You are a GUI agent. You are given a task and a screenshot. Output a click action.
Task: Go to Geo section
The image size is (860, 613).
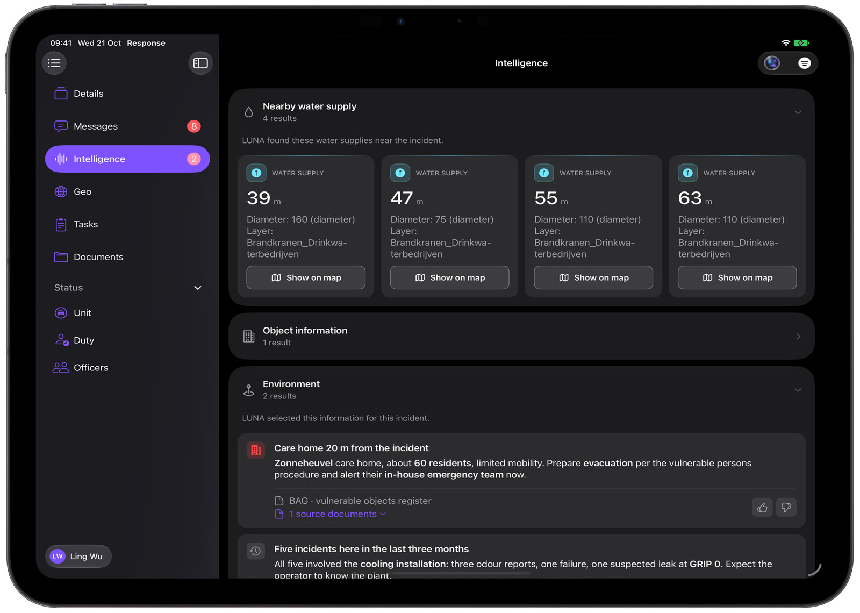127,192
